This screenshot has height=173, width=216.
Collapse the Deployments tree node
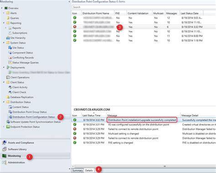(4, 67)
